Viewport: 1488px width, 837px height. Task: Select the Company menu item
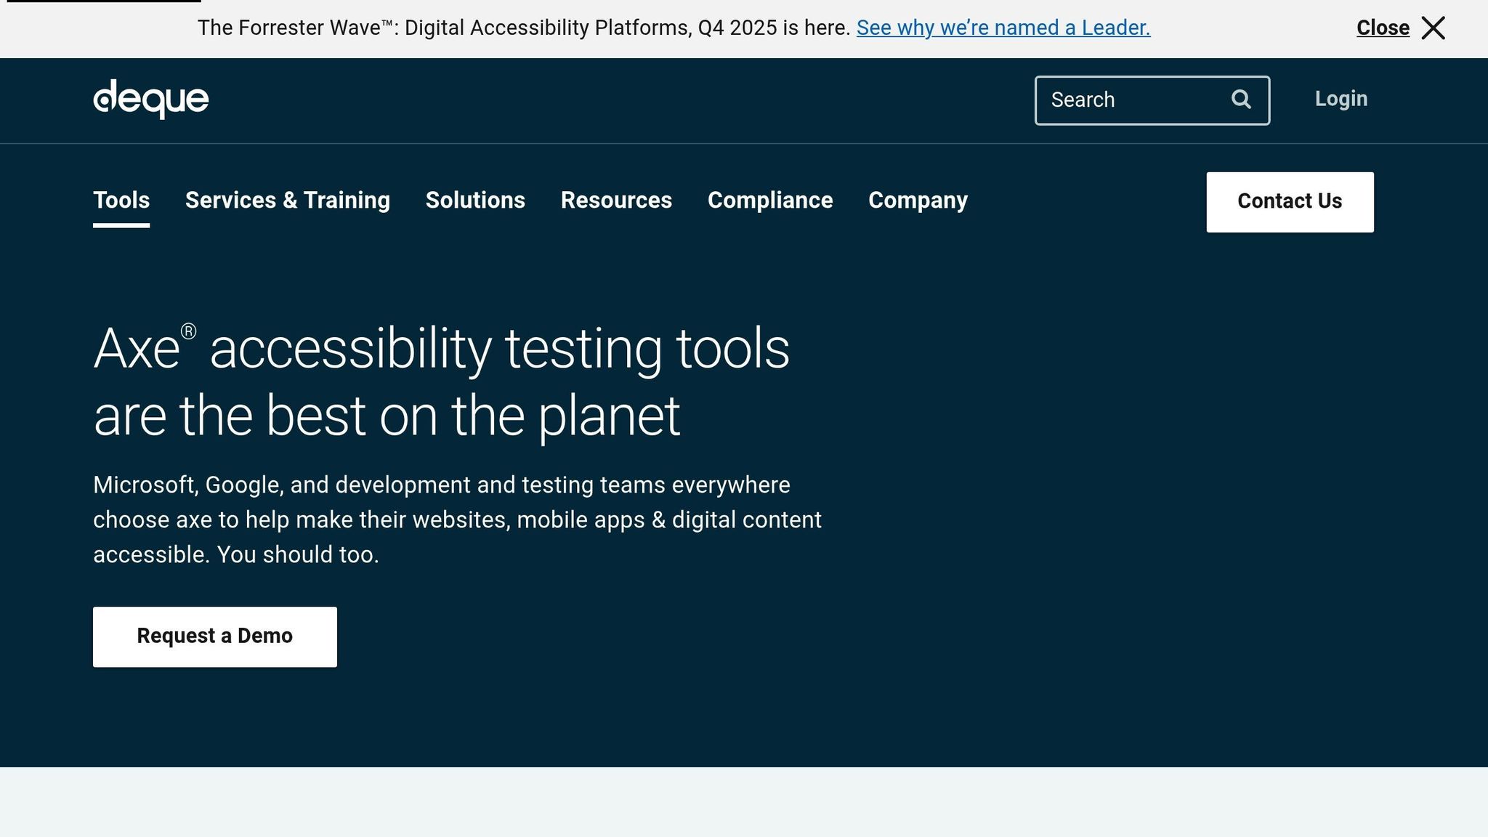click(x=918, y=201)
